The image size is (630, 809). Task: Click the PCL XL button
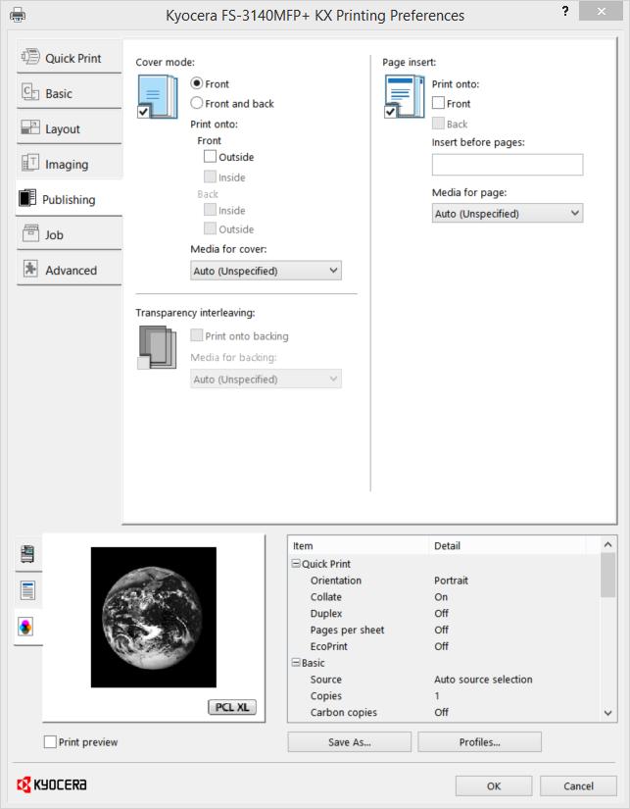(x=232, y=707)
